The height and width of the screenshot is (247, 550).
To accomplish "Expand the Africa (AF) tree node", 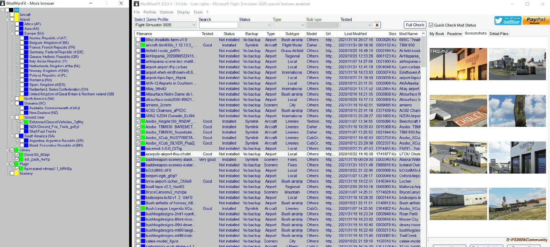I will pos(12,24).
